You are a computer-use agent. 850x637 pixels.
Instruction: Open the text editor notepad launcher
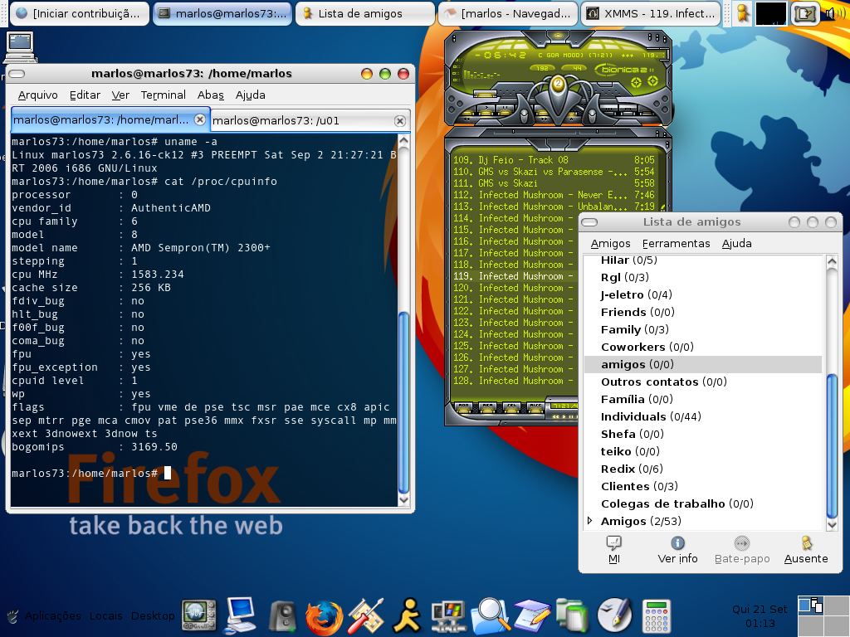click(532, 616)
